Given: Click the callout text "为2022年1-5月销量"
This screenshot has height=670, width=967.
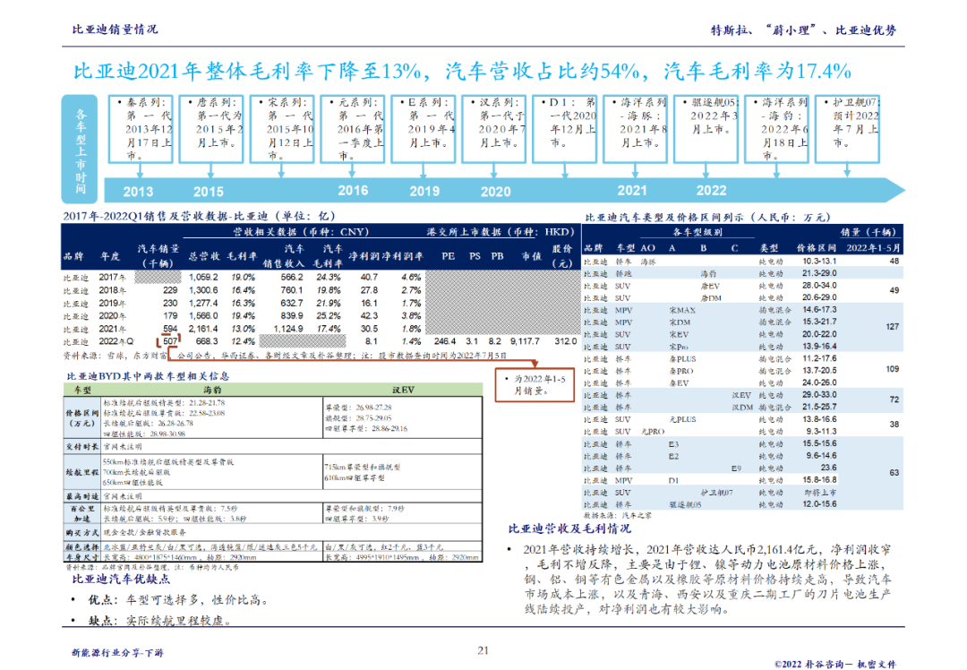Looking at the screenshot, I should coord(539,385).
